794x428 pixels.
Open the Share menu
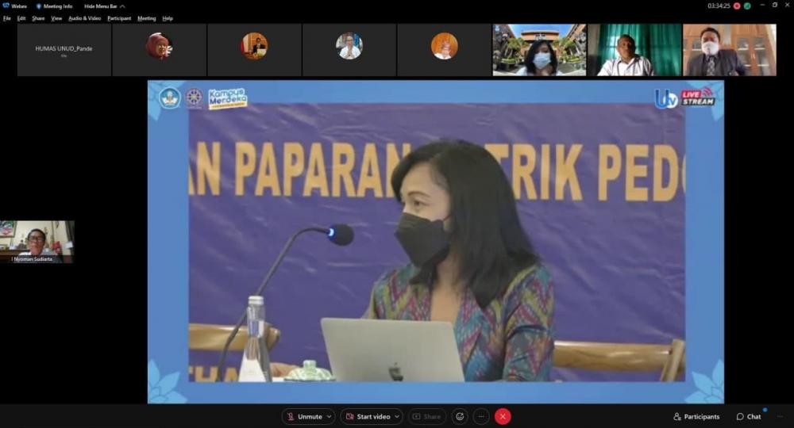click(38, 18)
